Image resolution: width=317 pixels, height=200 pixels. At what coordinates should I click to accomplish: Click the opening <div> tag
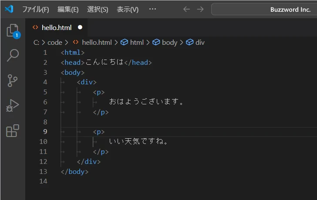(x=87, y=82)
